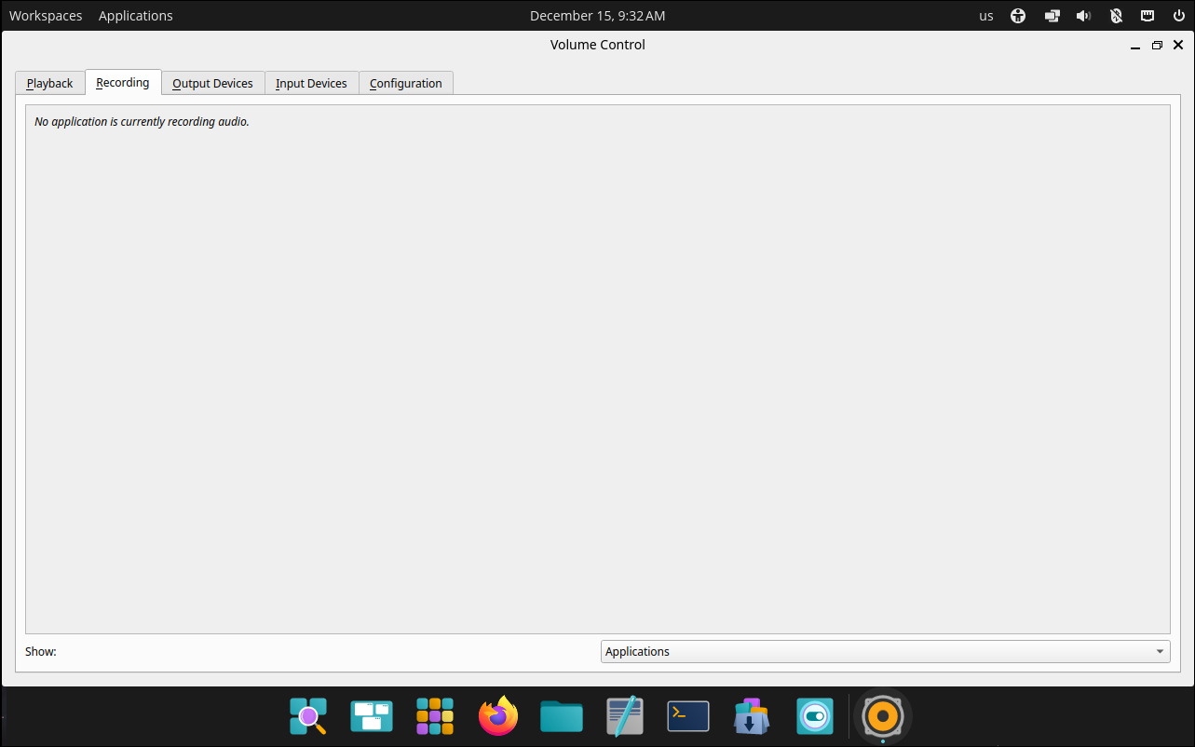Click the volume speaker icon in the system tray
The width and height of the screenshot is (1195, 747).
coord(1083,15)
